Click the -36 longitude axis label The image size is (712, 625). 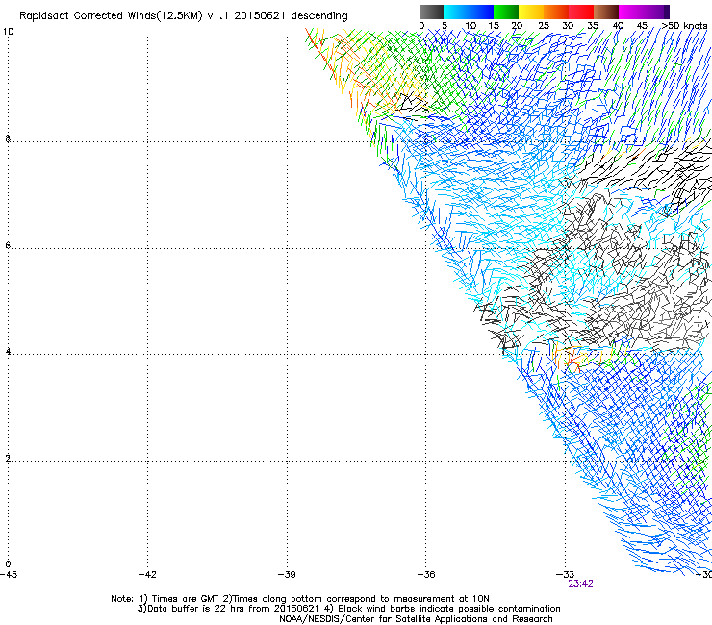coord(426,575)
